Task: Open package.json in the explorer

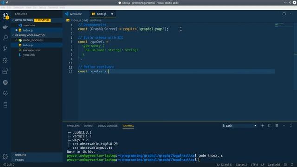Action: [37, 50]
